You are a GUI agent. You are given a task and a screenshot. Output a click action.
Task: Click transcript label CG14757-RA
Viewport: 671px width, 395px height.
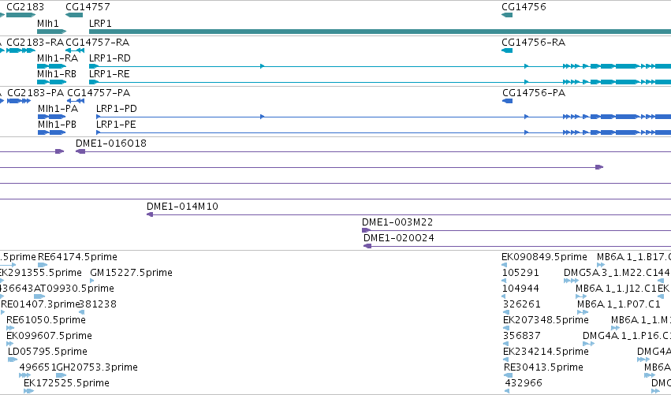point(98,43)
